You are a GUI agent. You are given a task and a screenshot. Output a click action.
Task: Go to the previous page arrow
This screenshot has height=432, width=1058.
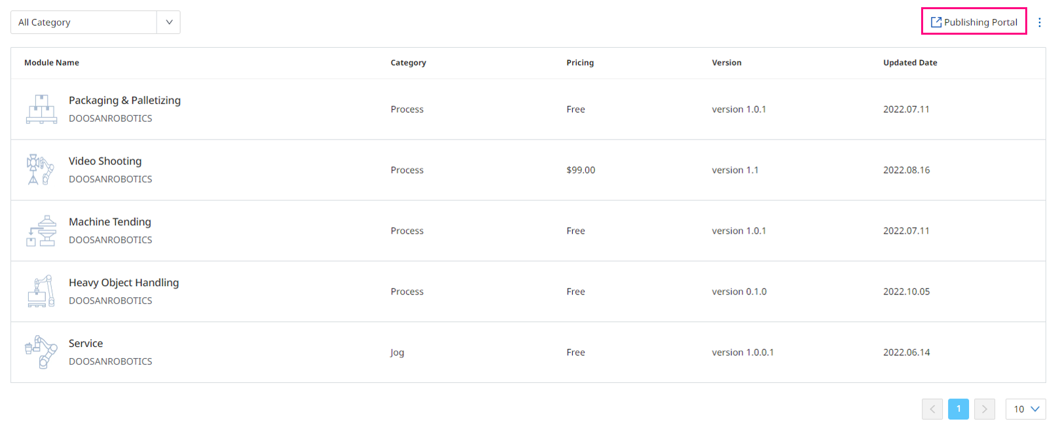pos(932,409)
